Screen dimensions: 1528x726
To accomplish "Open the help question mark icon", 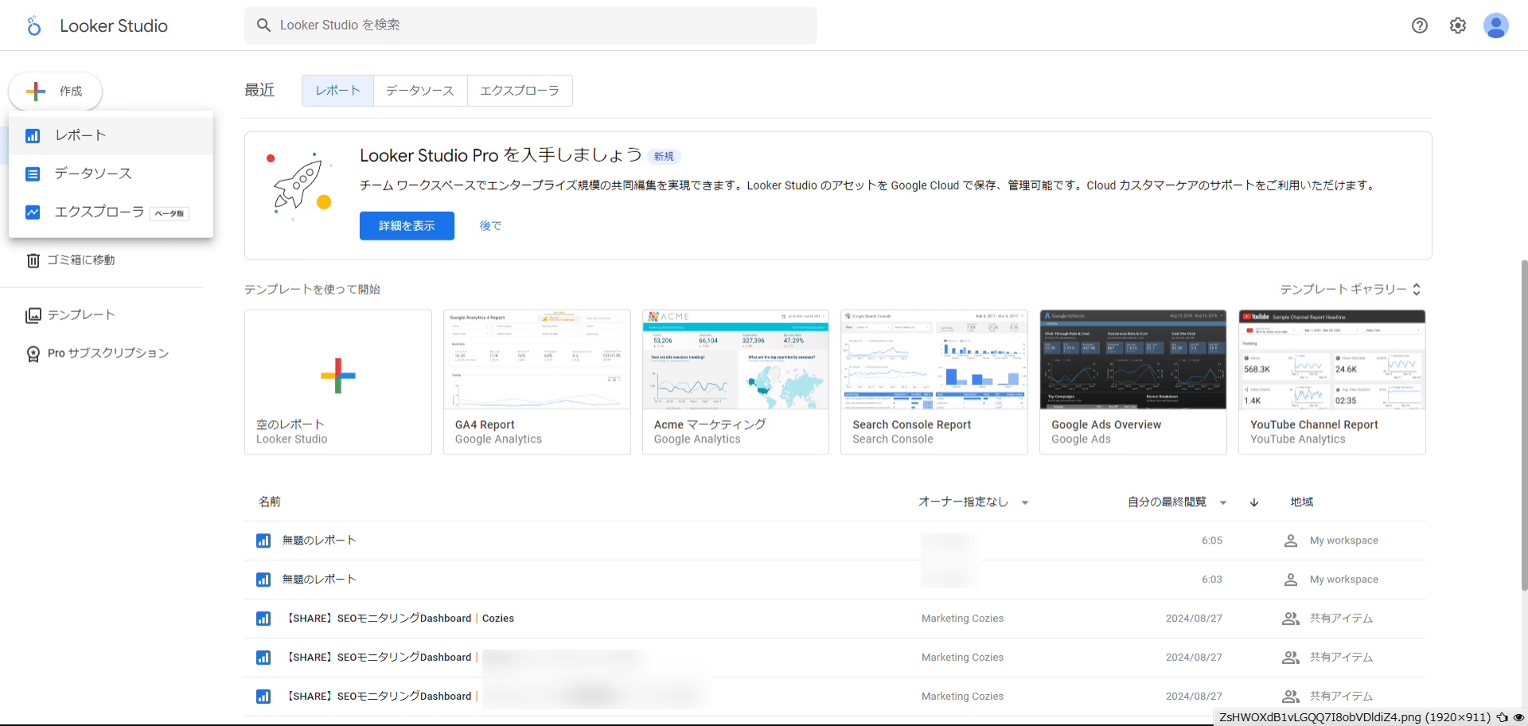I will [1420, 25].
